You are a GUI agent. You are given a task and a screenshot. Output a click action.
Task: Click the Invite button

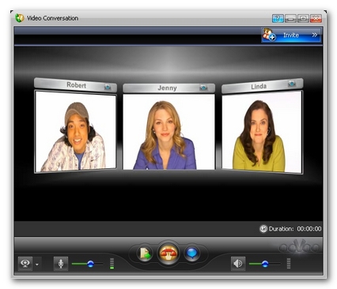click(291, 35)
